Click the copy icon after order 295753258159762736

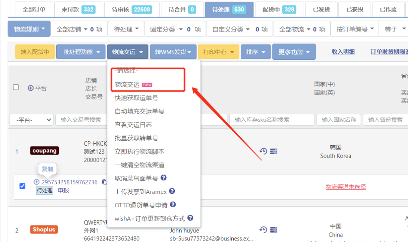104,182
